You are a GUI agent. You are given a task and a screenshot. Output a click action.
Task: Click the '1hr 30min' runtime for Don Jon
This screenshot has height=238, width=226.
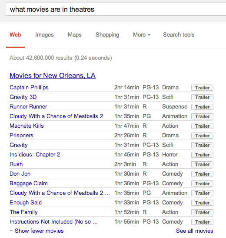tap(127, 173)
